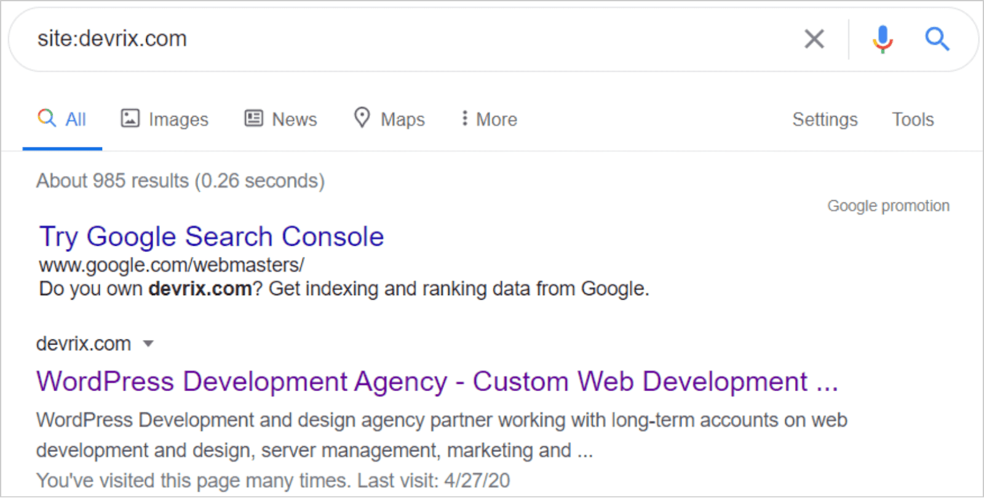Click the www.google.com/webmasters/ URL text
Screen dimensions: 984x498
coord(172,265)
